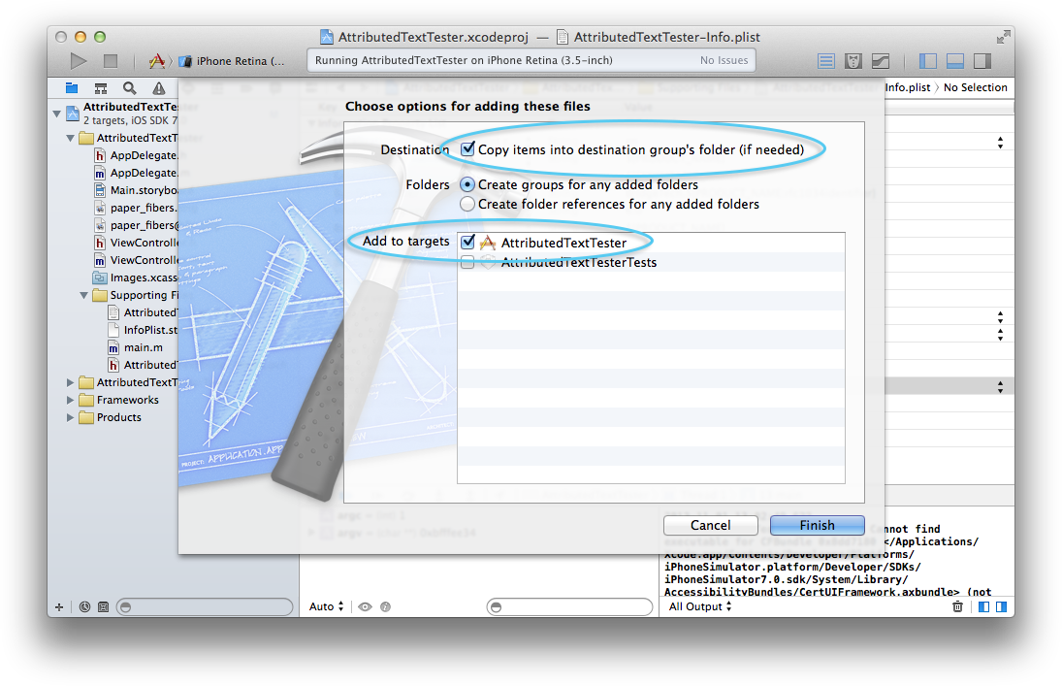Check the AttributedTextTesterTests target
This screenshot has height=686, width=1062.
[467, 262]
